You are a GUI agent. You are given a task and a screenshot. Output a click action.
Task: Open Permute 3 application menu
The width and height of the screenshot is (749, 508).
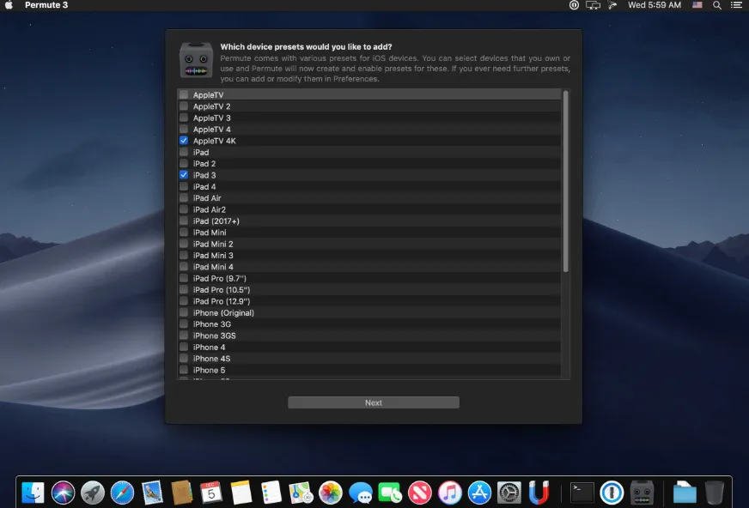coord(46,5)
